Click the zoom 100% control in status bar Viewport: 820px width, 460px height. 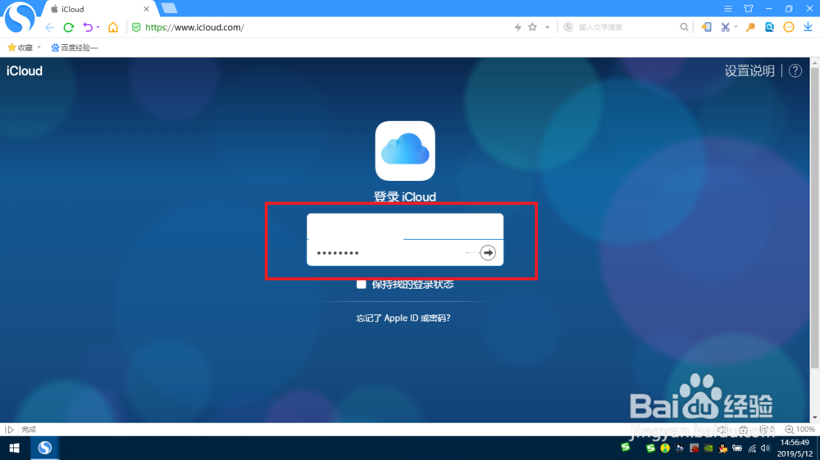pos(799,430)
